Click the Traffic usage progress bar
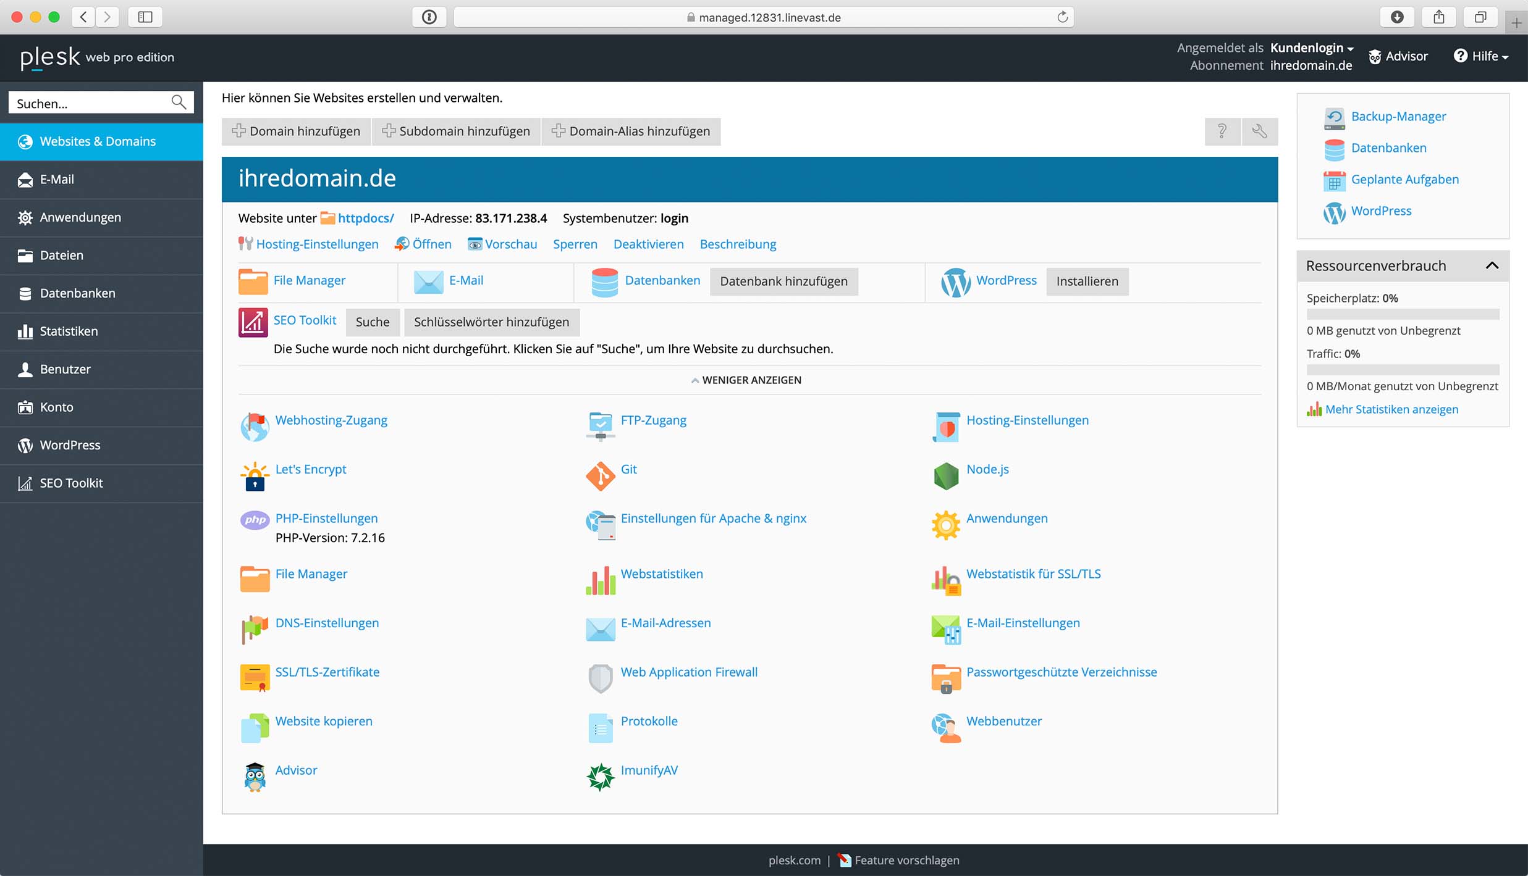Screen dimensions: 1528x876 coord(1403,370)
